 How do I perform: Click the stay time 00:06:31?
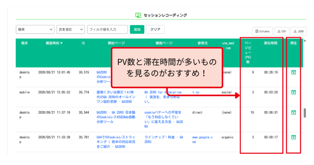point(271,113)
